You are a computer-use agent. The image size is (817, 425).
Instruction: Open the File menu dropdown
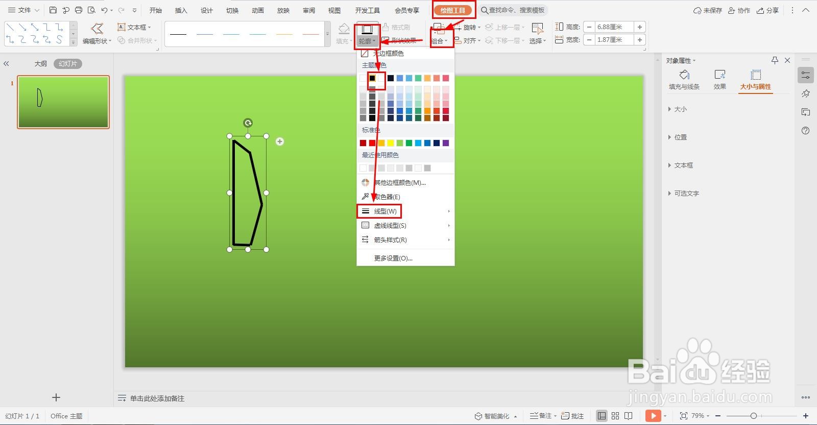pyautogui.click(x=24, y=10)
